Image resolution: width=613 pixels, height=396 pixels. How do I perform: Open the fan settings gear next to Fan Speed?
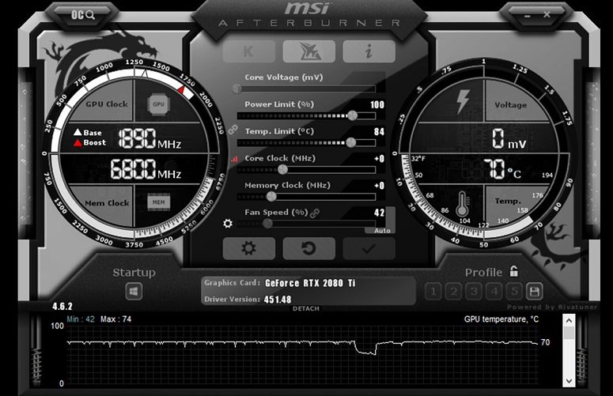pos(228,224)
